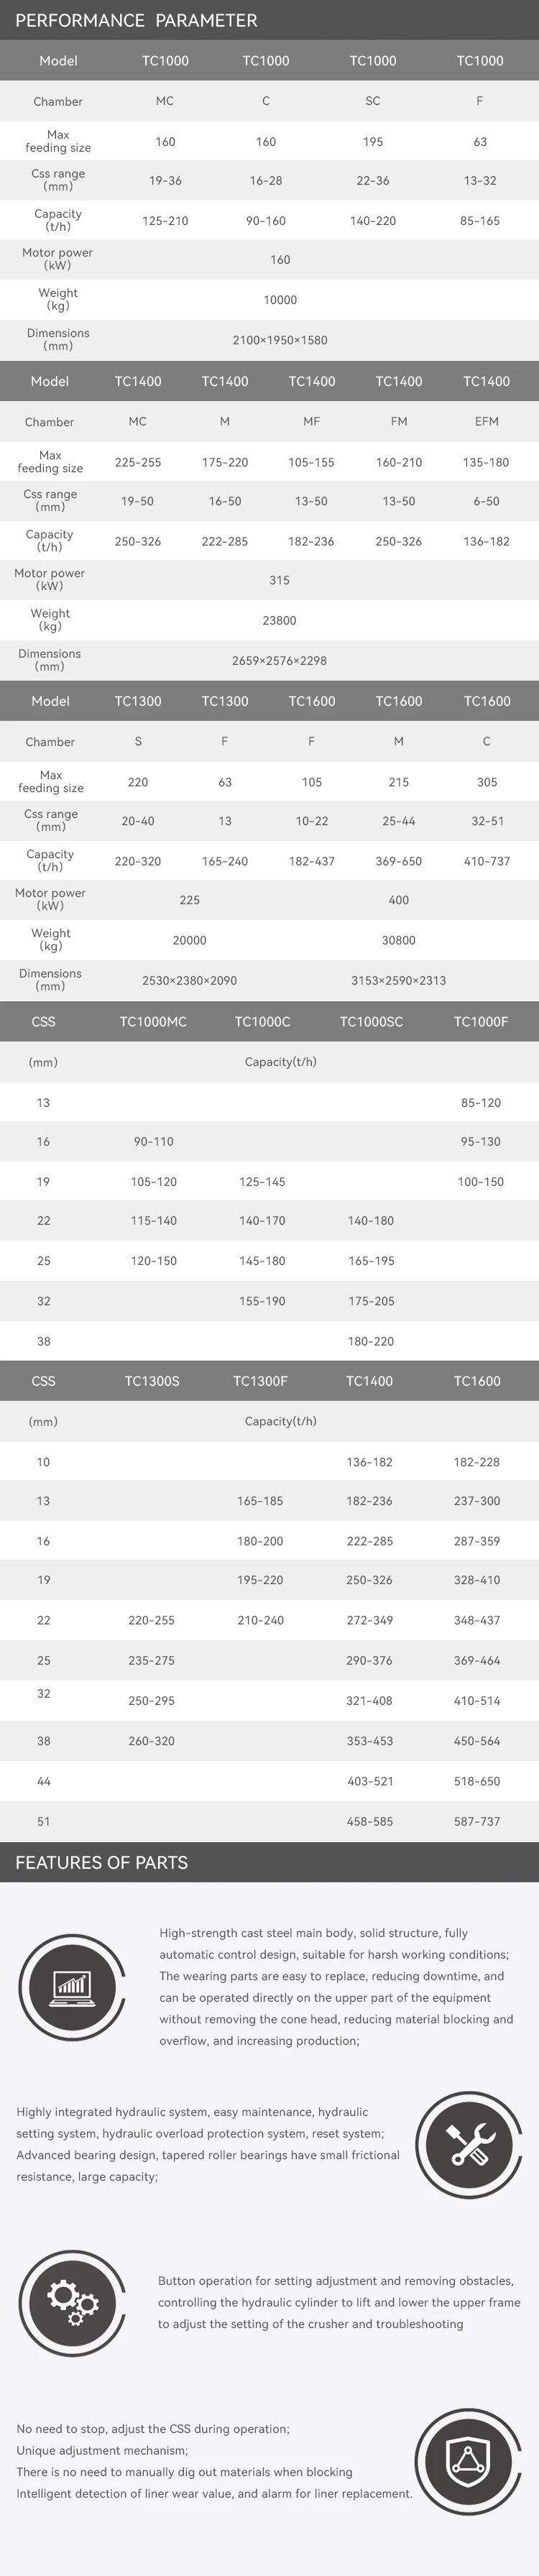Select the TC1000MC column header
This screenshot has height=2576, width=539.
coord(153,1022)
